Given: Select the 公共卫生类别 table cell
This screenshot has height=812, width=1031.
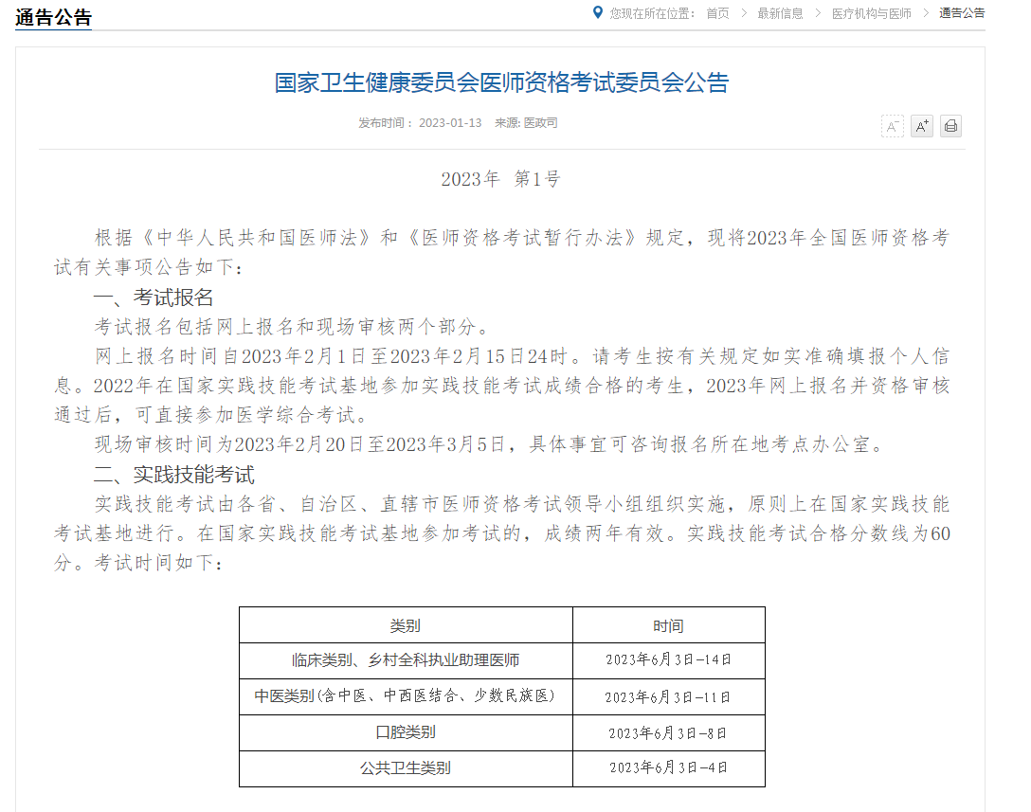Looking at the screenshot, I should [x=406, y=767].
